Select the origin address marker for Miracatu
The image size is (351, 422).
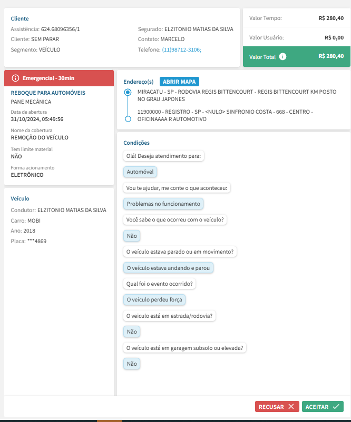click(x=128, y=92)
